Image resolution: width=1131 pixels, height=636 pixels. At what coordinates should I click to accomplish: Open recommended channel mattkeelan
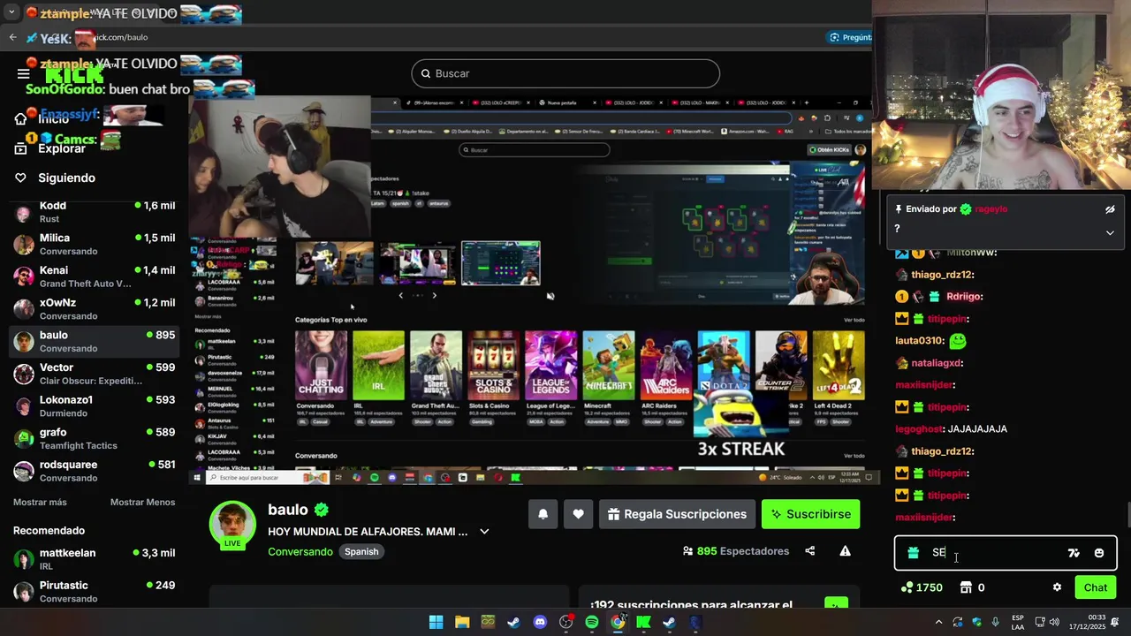pos(95,559)
